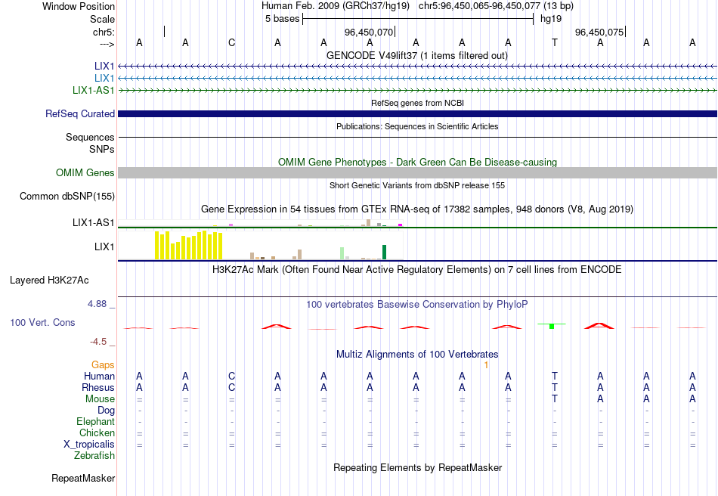Open Multiz Alignments of 100 Vertebrates title
The height and width of the screenshot is (496, 718).
tap(417, 354)
